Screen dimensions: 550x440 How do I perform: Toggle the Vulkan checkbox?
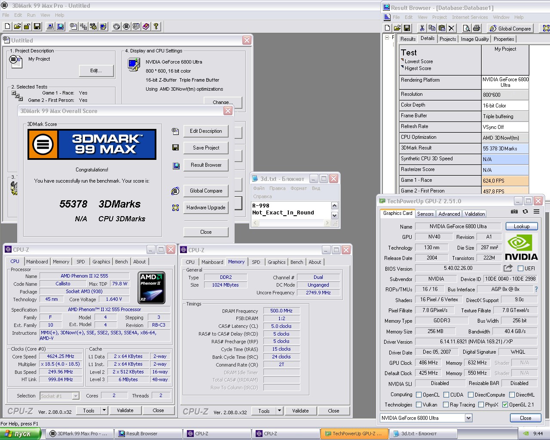coord(419,405)
